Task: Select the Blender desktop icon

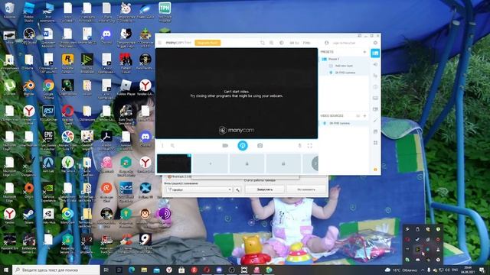Action: (x=29, y=87)
